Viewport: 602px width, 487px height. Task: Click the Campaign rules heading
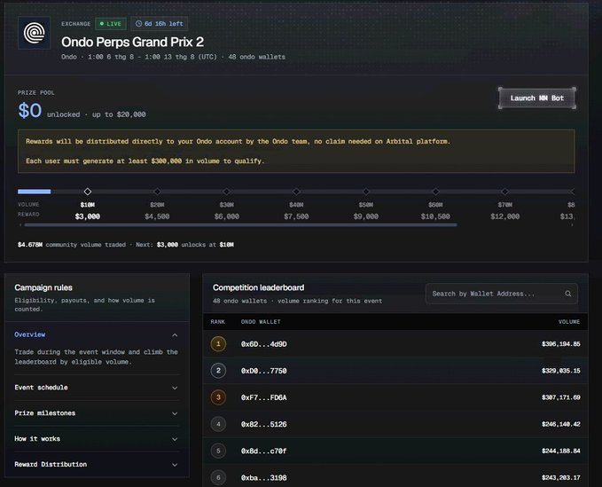(x=43, y=287)
